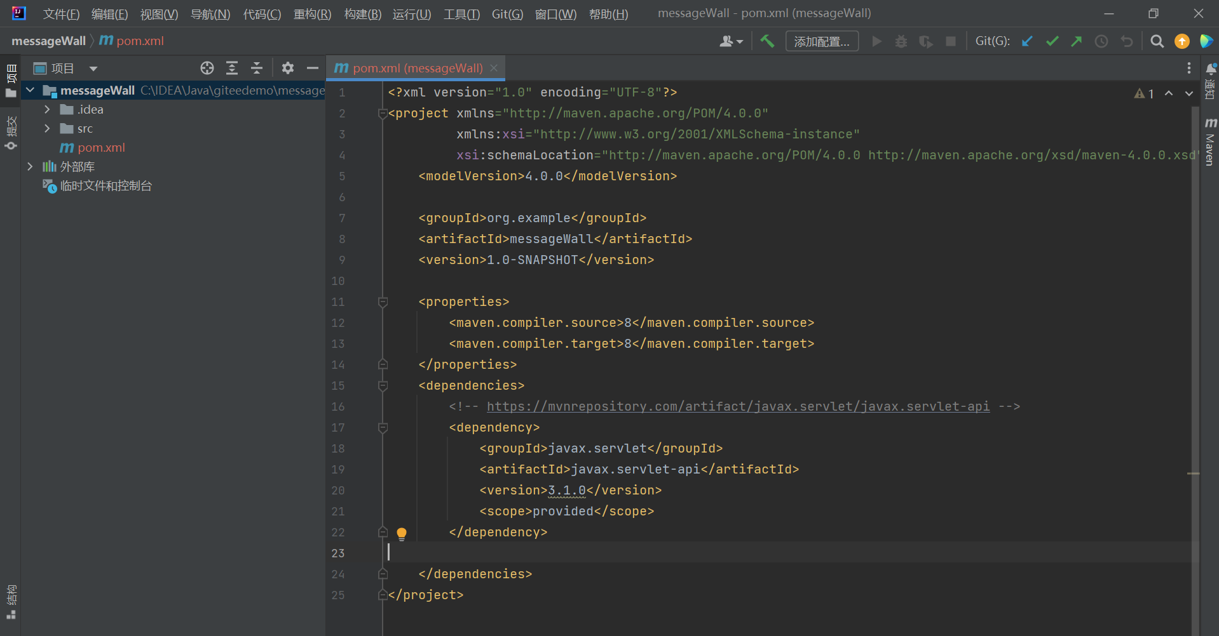This screenshot has height=636, width=1219.
Task: Select the pom.xml (messageWall) editor tab
Action: tap(418, 68)
